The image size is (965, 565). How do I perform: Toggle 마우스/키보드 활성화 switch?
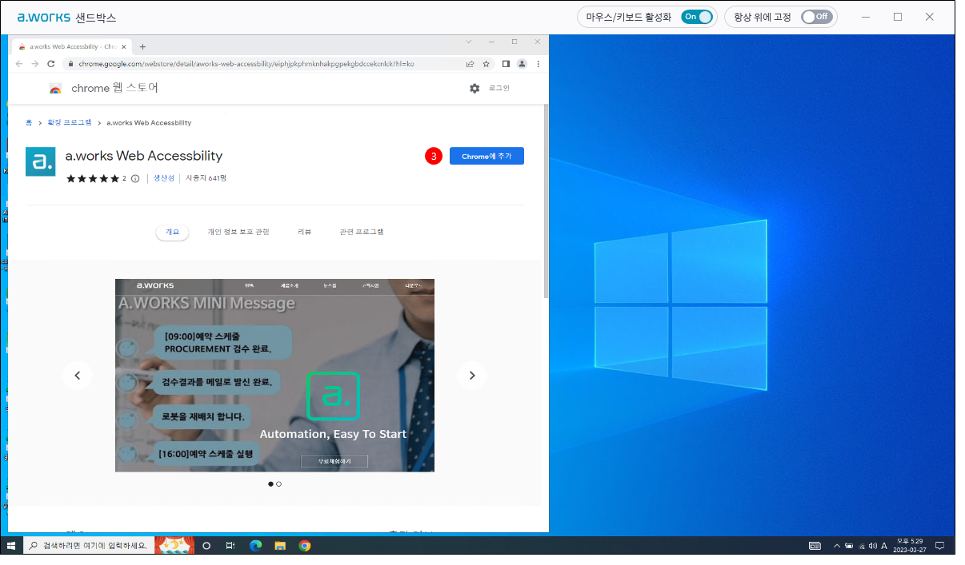point(697,17)
